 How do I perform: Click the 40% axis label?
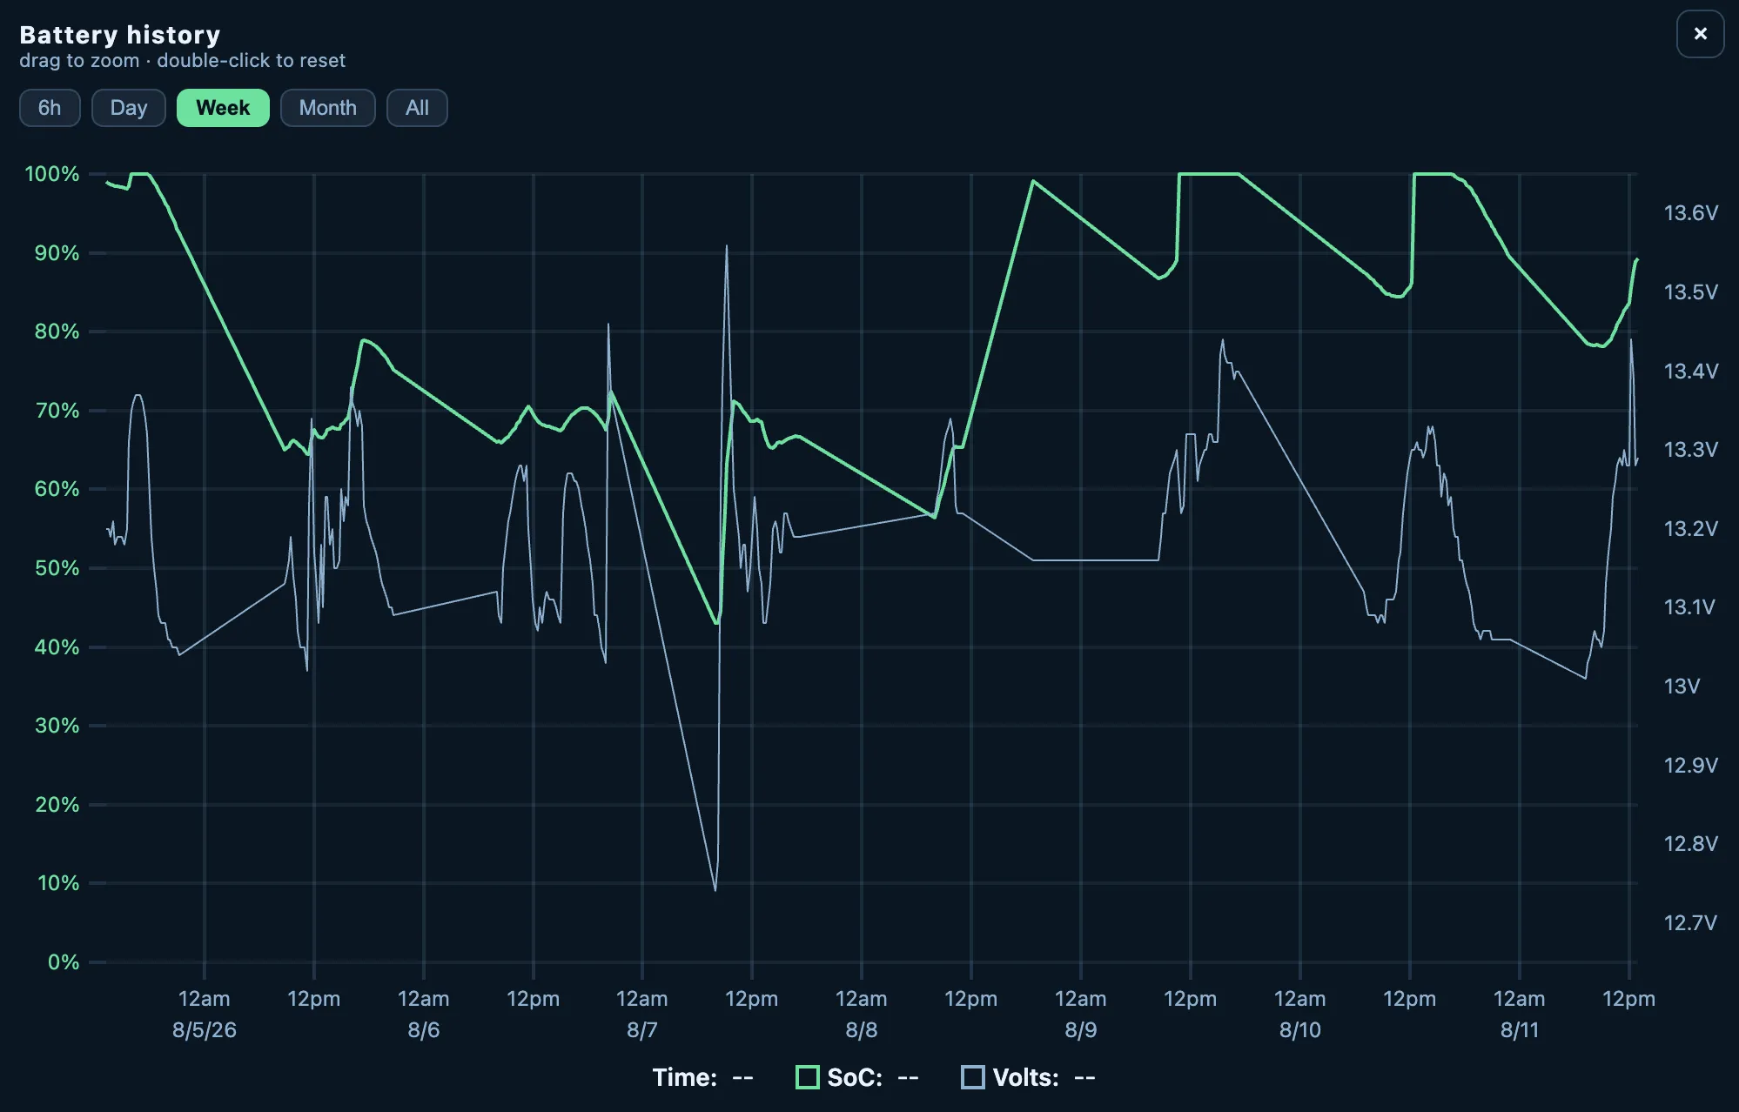coord(57,647)
